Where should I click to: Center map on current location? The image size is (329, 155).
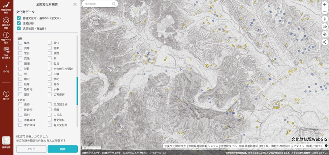324,34
